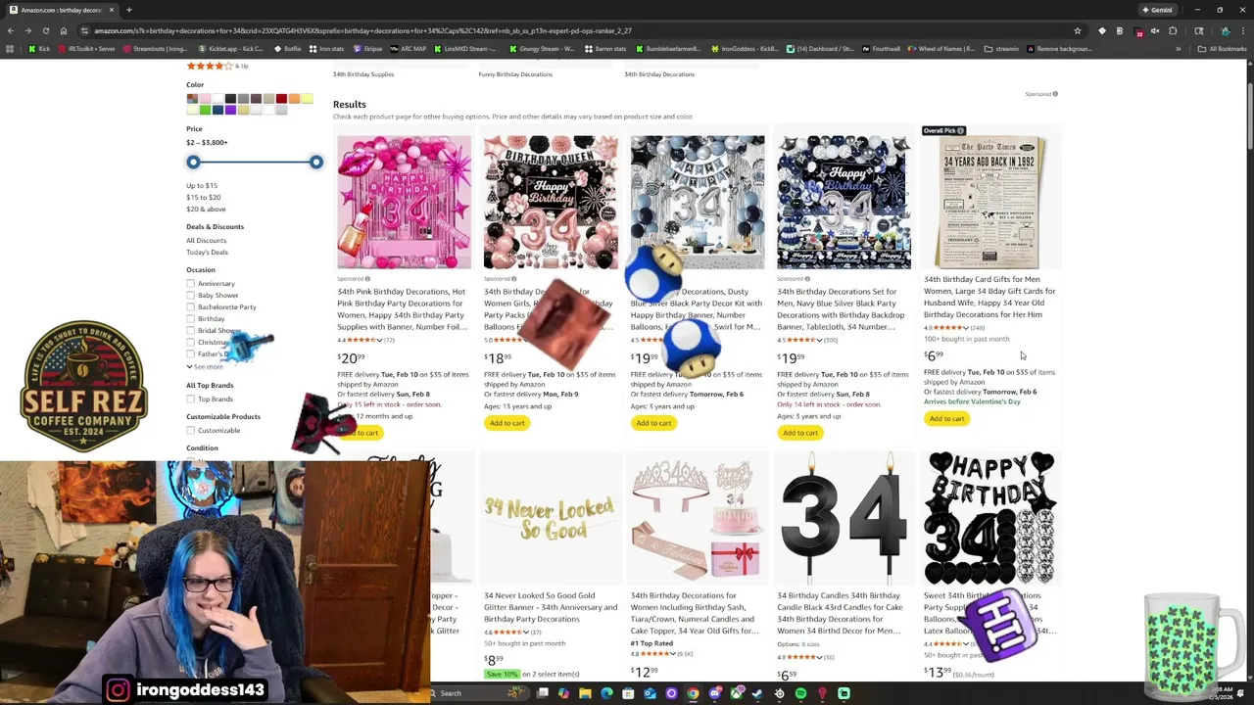Open the Iron stats bookmark
The image size is (1254, 705).
point(327,48)
